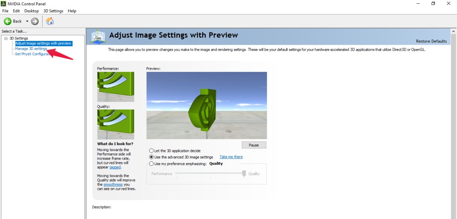Screen dimensions: 457x219
Task: Open 'Manage 3D settings' task
Action: 31,49
